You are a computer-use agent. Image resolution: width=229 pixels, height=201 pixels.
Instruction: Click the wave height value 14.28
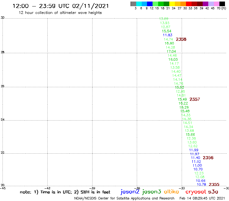(170, 47)
